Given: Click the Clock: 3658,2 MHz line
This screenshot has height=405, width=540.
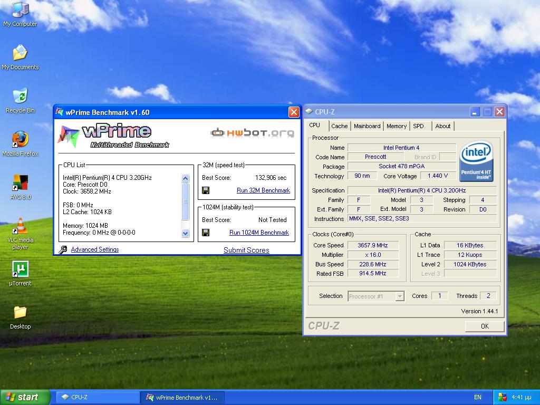Looking at the screenshot, I should pyautogui.click(x=87, y=191).
